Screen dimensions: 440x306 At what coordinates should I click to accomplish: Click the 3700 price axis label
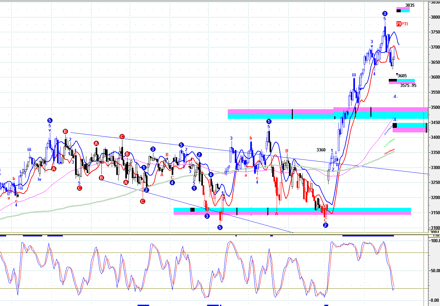point(435,47)
